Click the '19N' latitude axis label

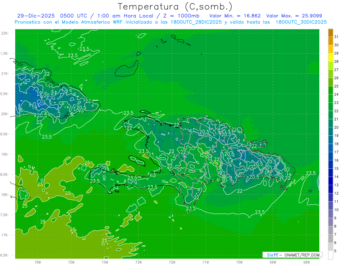[4, 154]
